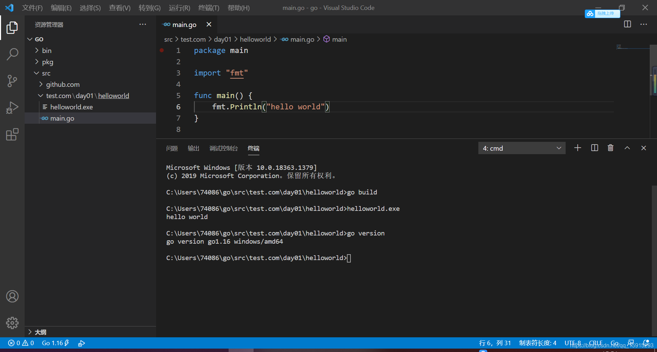Open the 终端(T) Terminal menu
The height and width of the screenshot is (352, 657).
(x=209, y=8)
